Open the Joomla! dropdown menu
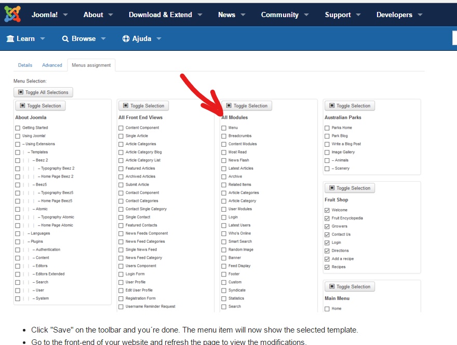This screenshot has height=345, width=457. click(49, 15)
